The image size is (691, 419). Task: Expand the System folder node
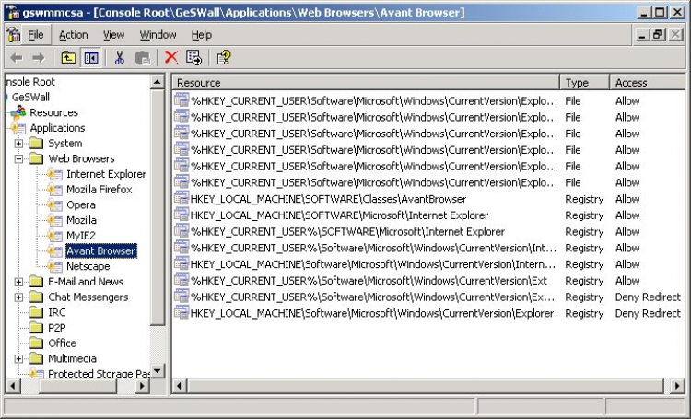[x=18, y=143]
